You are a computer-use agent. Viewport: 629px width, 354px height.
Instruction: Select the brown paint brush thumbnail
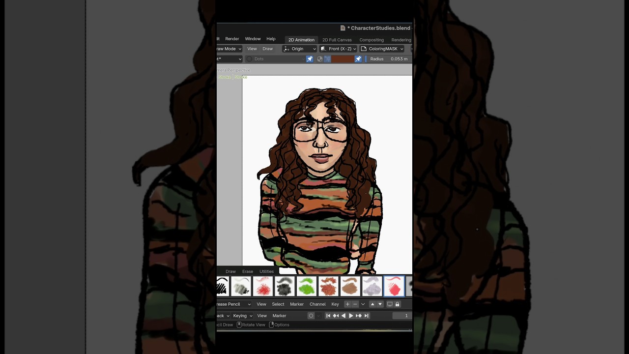[x=350, y=286]
